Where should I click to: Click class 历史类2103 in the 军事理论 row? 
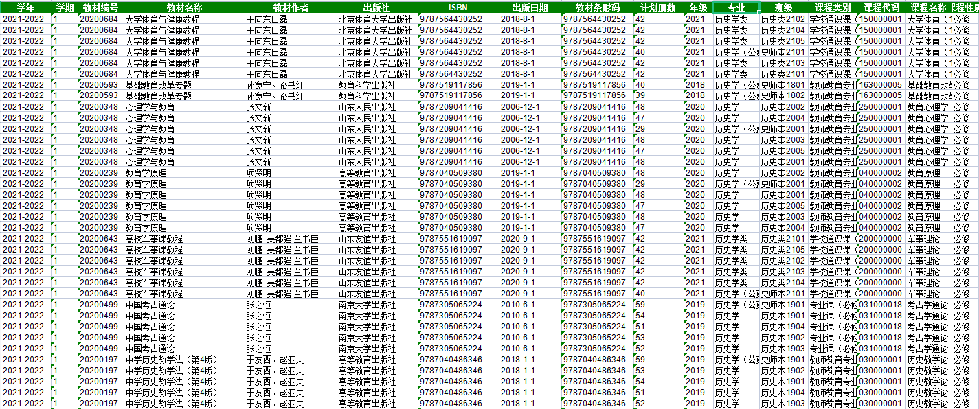click(783, 272)
